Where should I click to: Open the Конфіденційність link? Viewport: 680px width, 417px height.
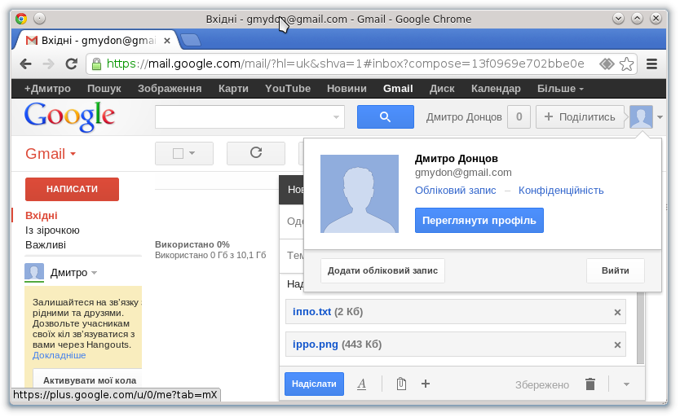pyautogui.click(x=561, y=191)
